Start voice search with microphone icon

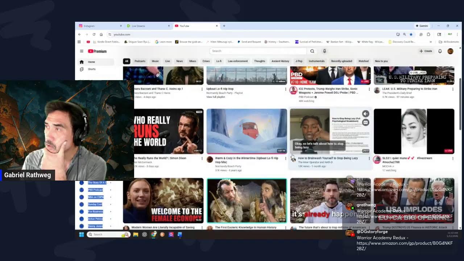point(324,51)
